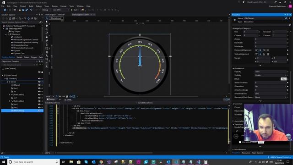Open File Explorer from the taskbar

click(71, 162)
